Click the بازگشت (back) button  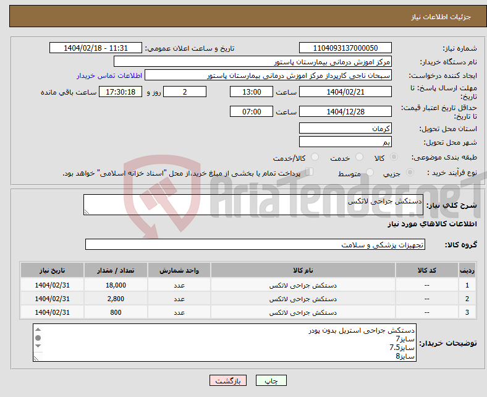tap(228, 380)
